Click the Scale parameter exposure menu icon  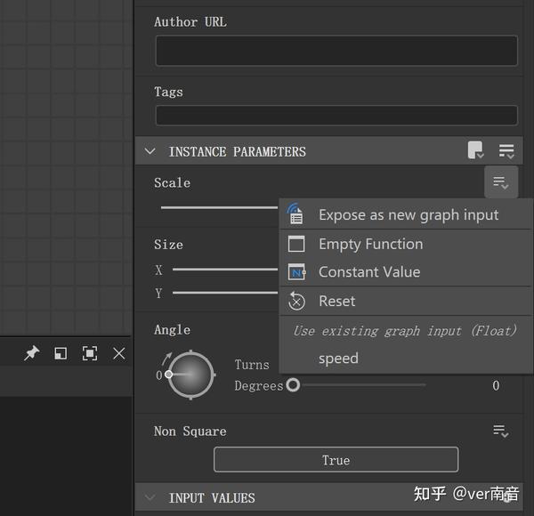pos(501,183)
